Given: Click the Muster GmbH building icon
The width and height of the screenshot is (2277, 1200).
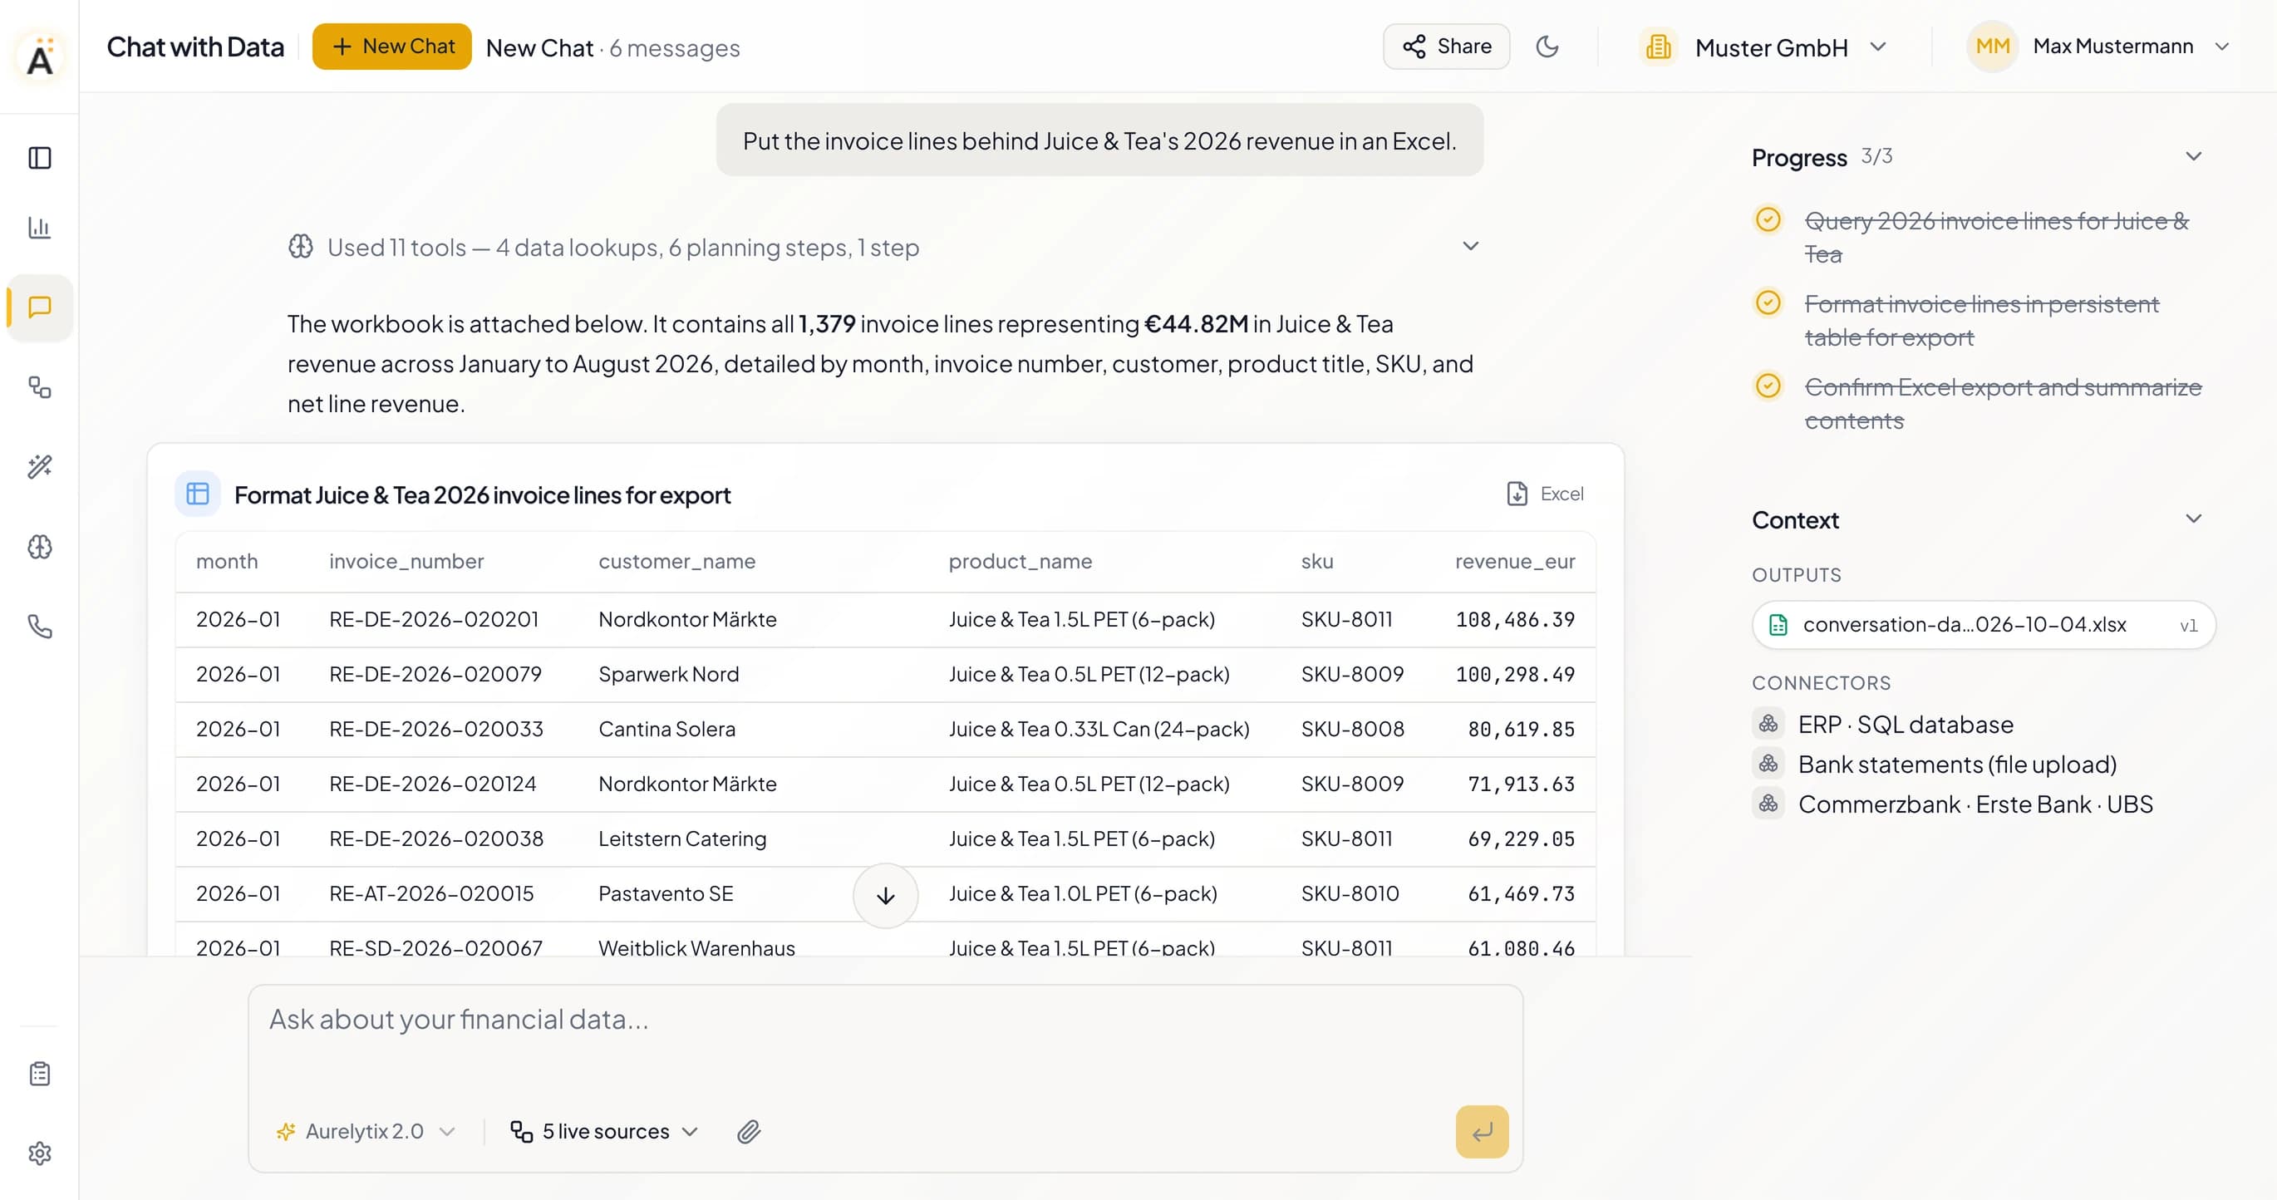Looking at the screenshot, I should [1658, 46].
